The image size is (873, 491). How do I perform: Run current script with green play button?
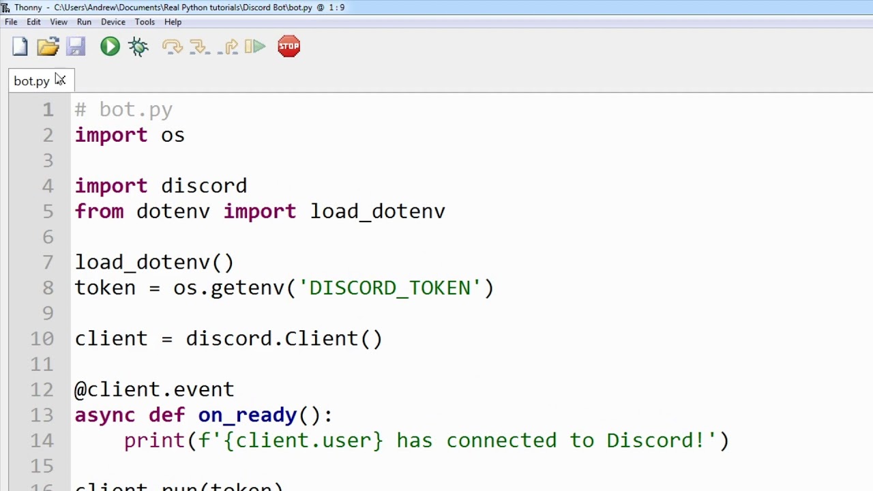(110, 46)
